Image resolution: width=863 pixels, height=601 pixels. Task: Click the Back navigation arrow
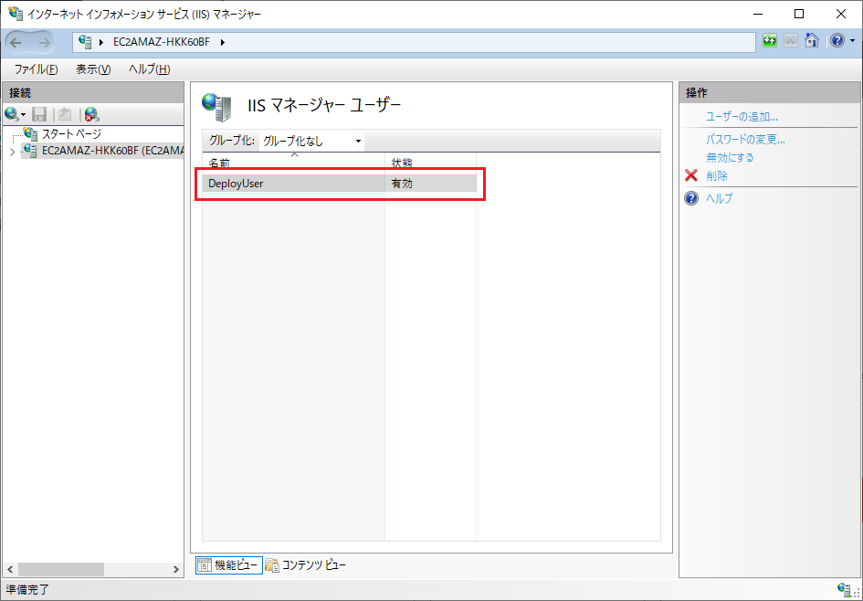[16, 42]
